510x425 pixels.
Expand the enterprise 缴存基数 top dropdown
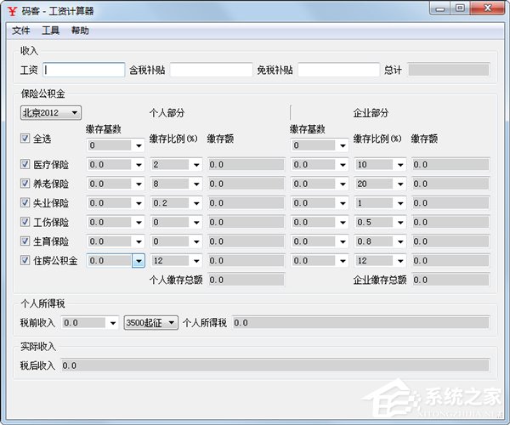click(343, 145)
